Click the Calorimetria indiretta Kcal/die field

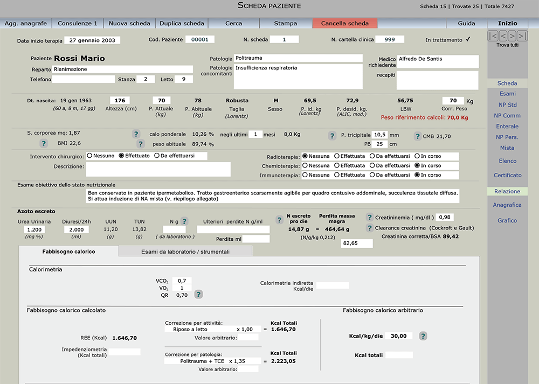333,285
